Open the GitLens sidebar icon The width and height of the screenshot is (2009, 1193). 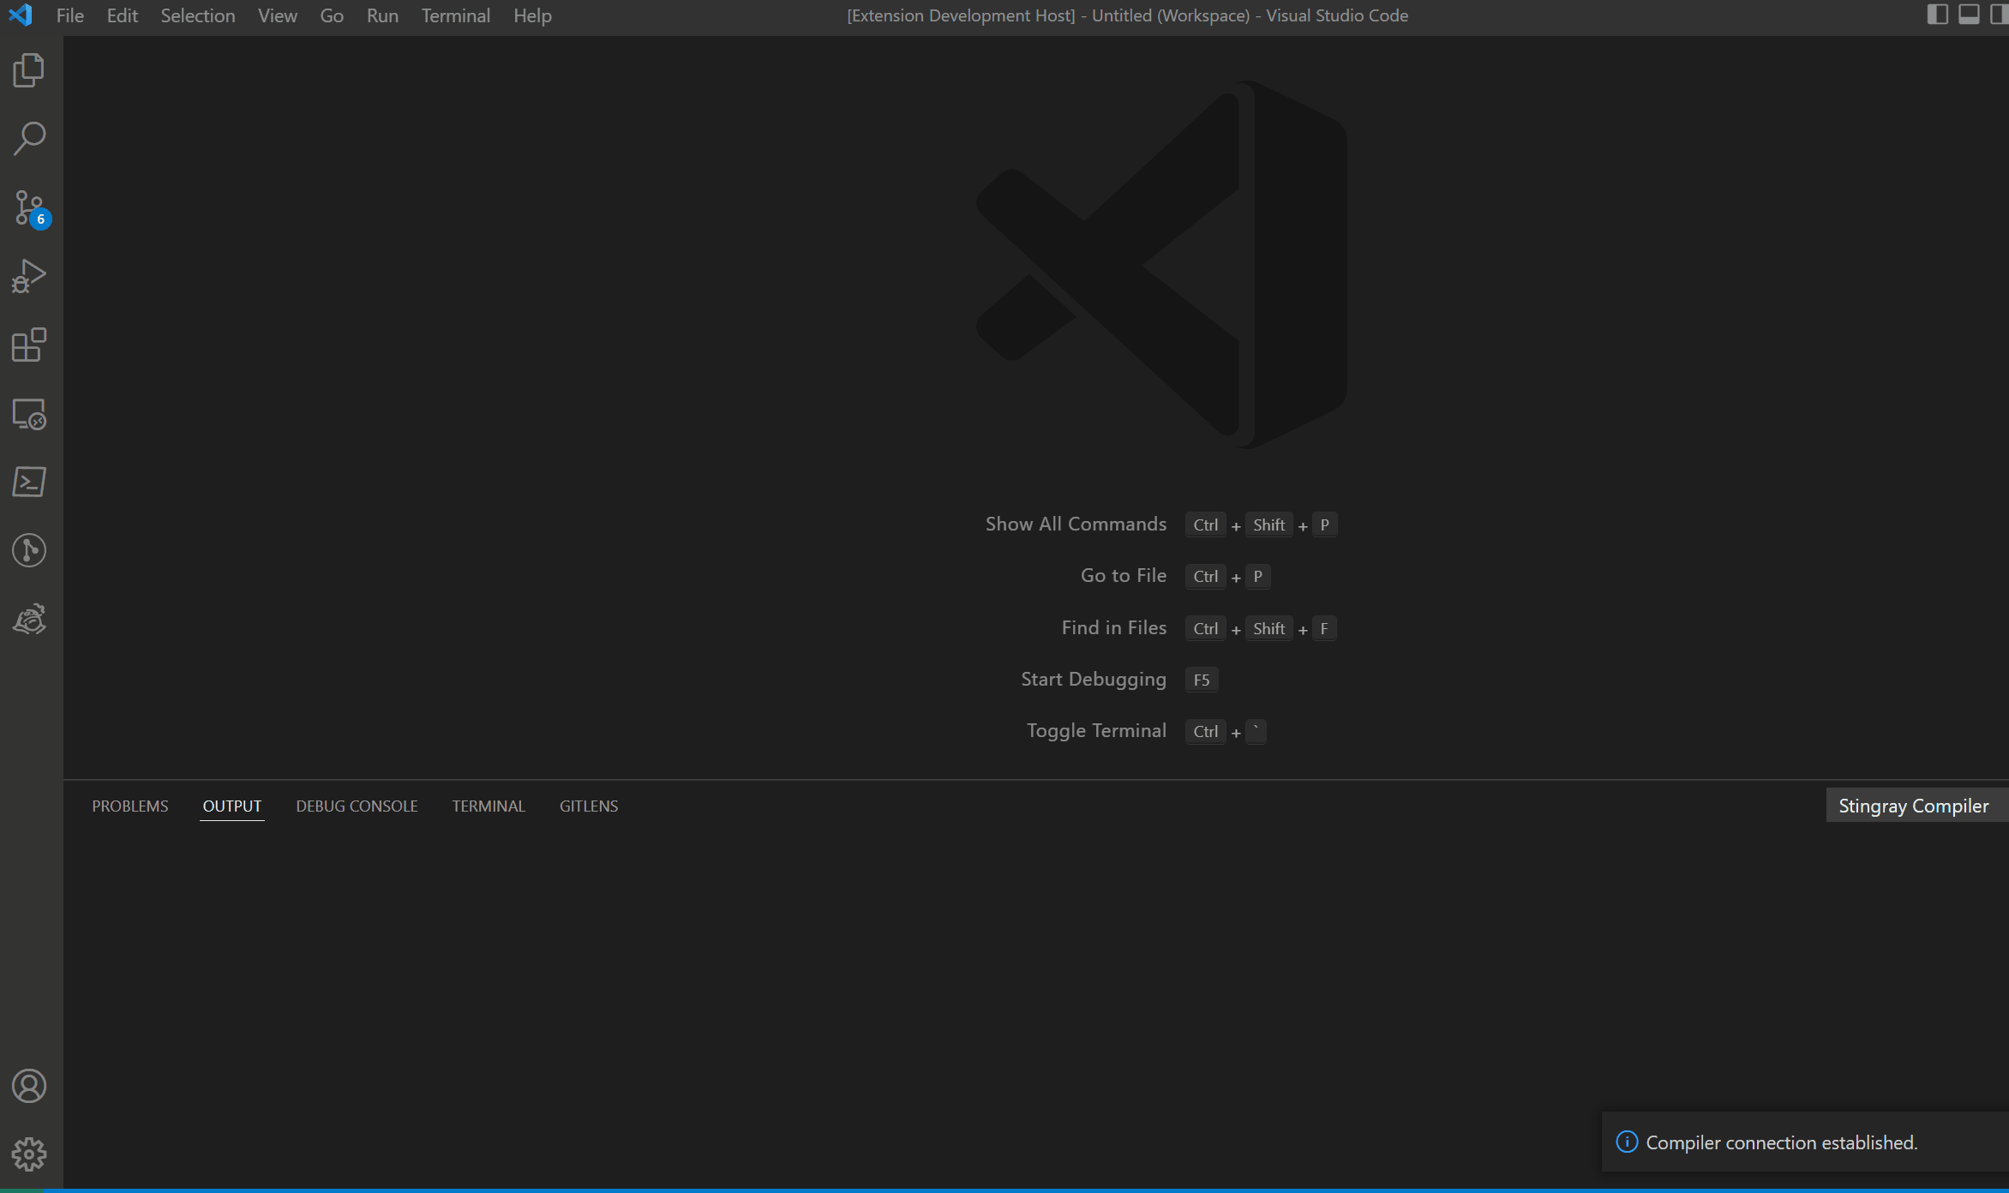click(x=29, y=550)
